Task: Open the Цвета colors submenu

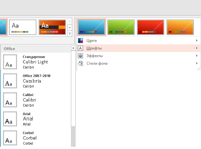Action: (138, 41)
